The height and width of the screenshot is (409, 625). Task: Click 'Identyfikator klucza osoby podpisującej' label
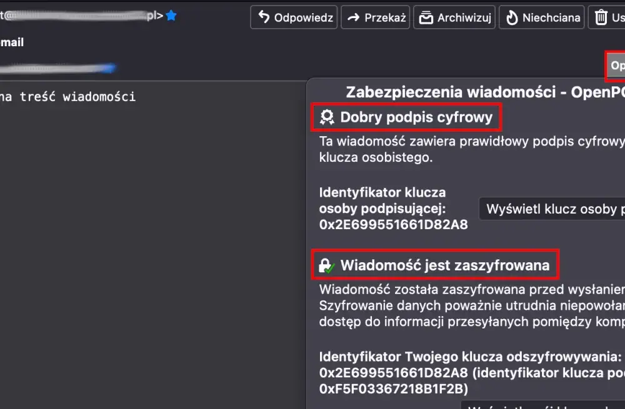tap(382, 200)
